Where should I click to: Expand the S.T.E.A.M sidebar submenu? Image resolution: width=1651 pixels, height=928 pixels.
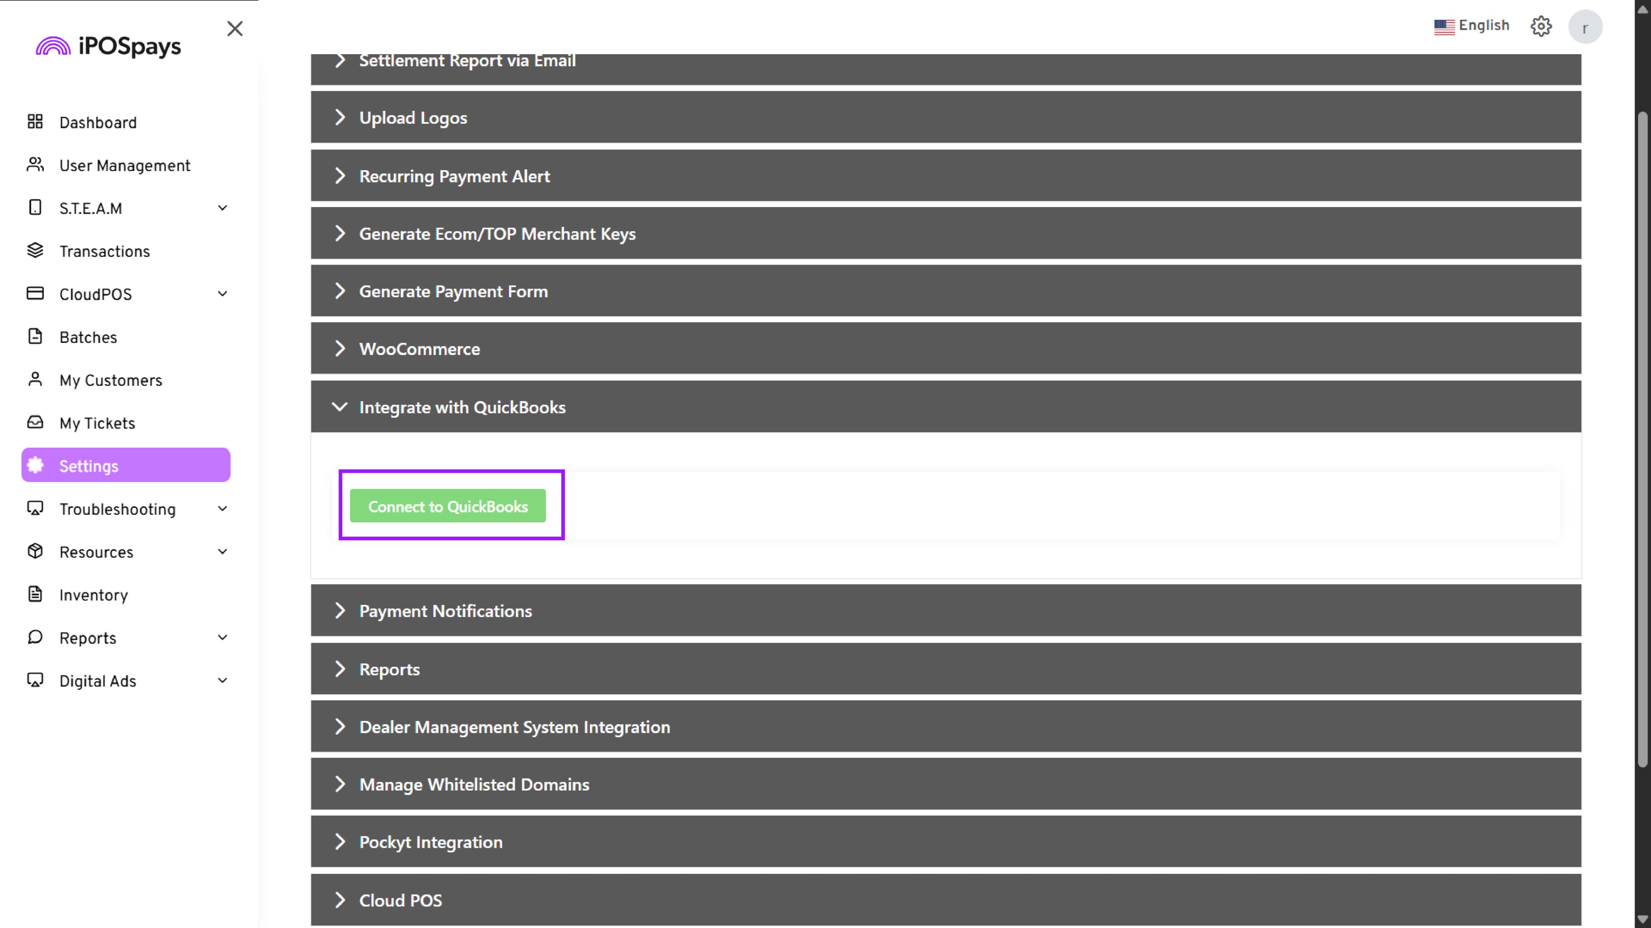pos(222,208)
